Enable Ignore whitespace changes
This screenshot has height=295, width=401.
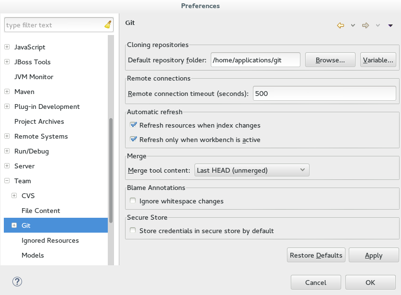[x=133, y=201]
